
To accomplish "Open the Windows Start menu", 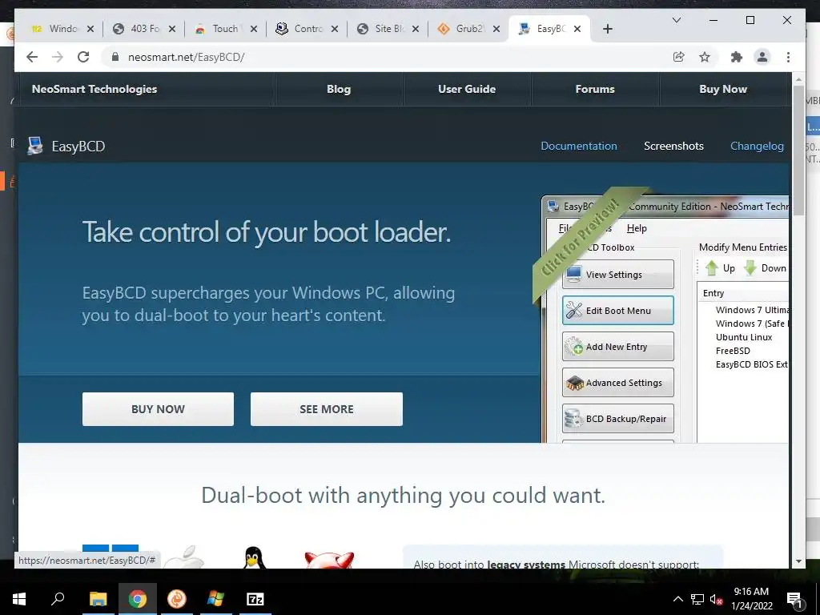I will 19,599.
